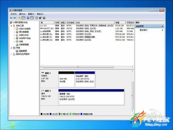Open the 操作(A) menu
The width and height of the screenshot is (173, 130).
(x=22, y=14)
